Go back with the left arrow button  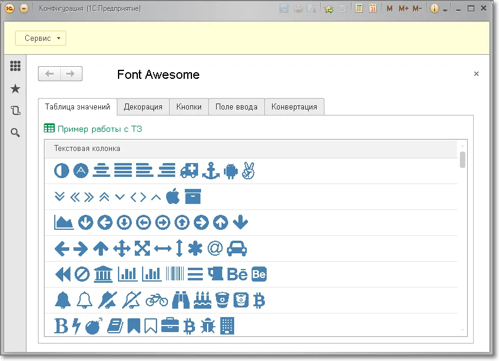(49, 74)
